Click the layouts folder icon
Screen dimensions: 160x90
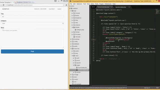point(75,63)
